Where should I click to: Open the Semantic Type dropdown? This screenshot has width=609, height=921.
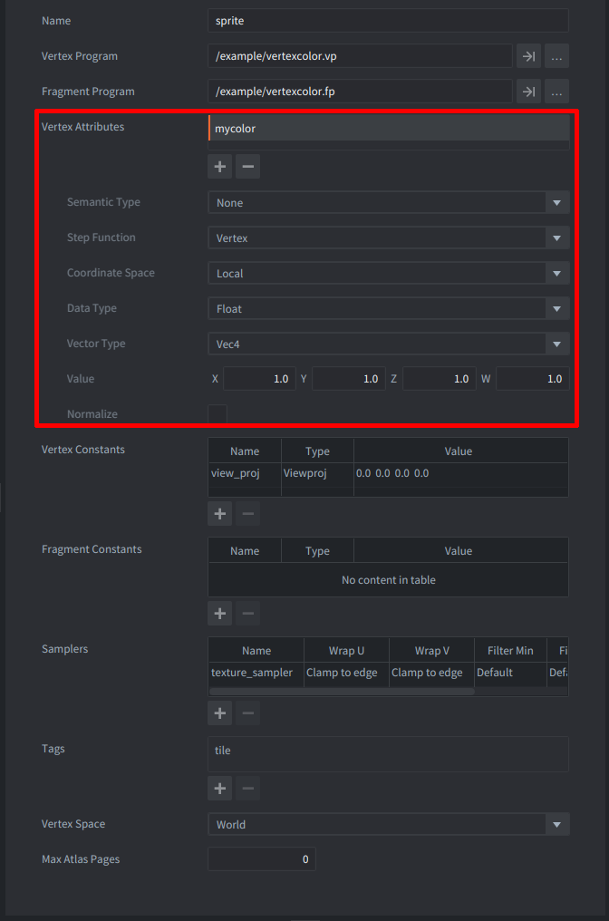coord(389,203)
